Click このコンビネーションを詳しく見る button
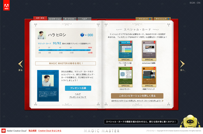Image resolution: width=203 pixels, height=134 pixels. (x=137, y=96)
